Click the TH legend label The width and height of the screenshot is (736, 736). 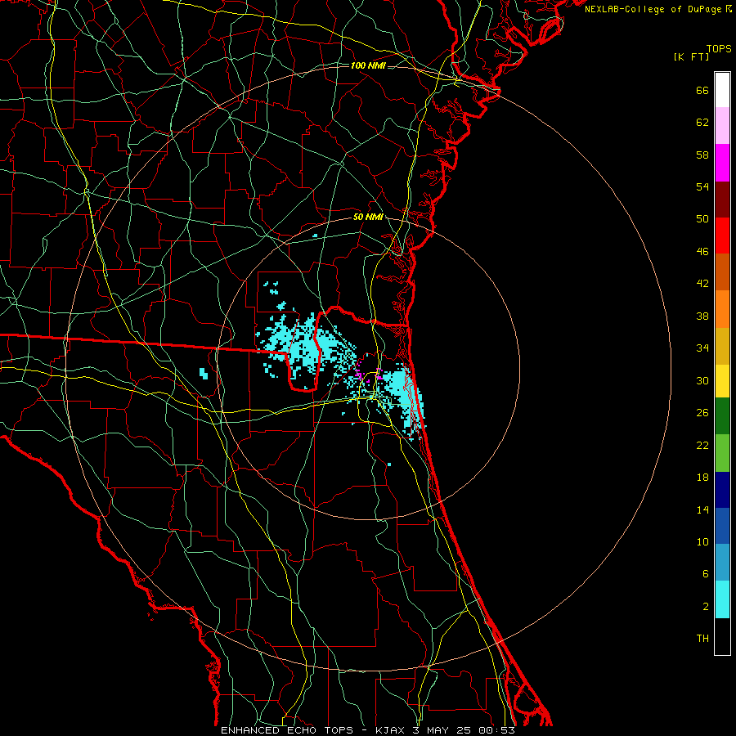[702, 639]
